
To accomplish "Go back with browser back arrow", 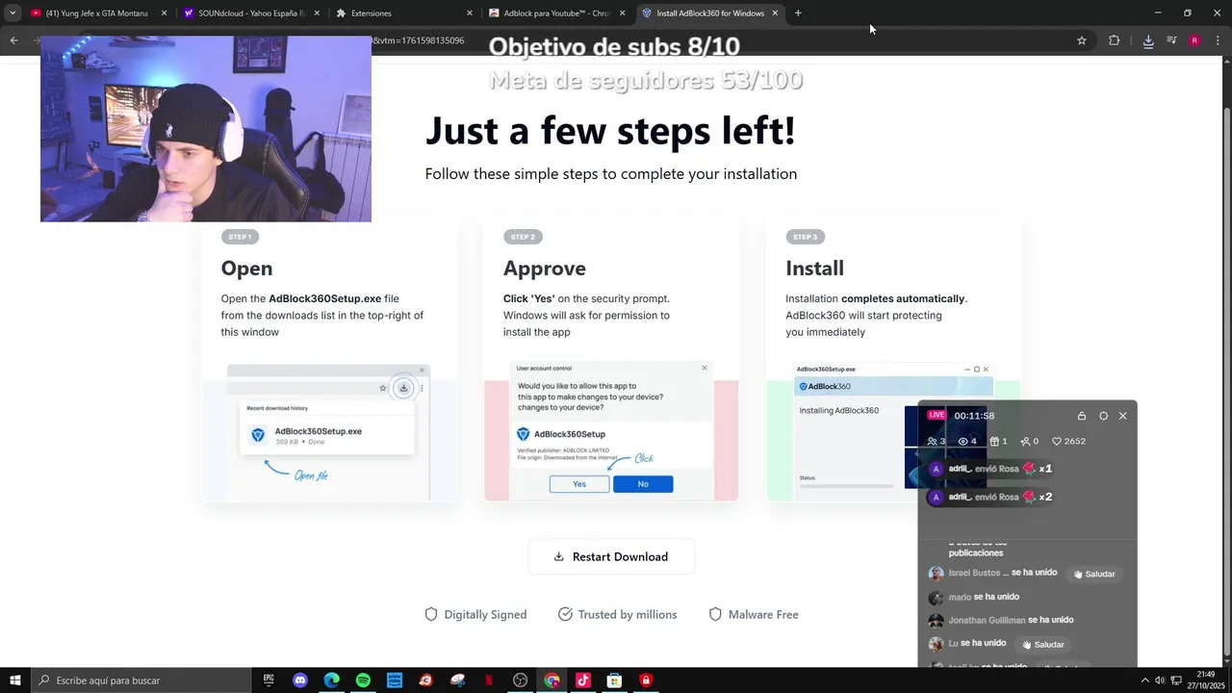I will [13, 40].
